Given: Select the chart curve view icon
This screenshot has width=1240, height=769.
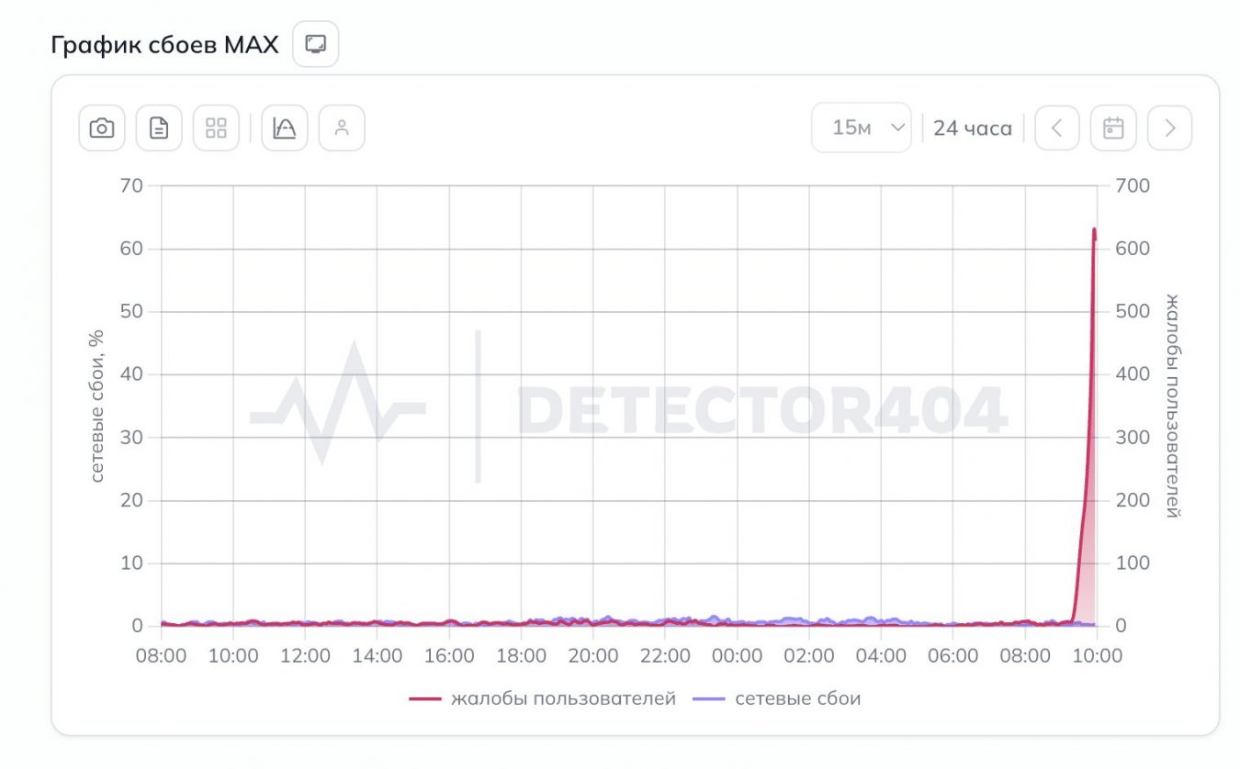Looking at the screenshot, I should click(x=285, y=128).
